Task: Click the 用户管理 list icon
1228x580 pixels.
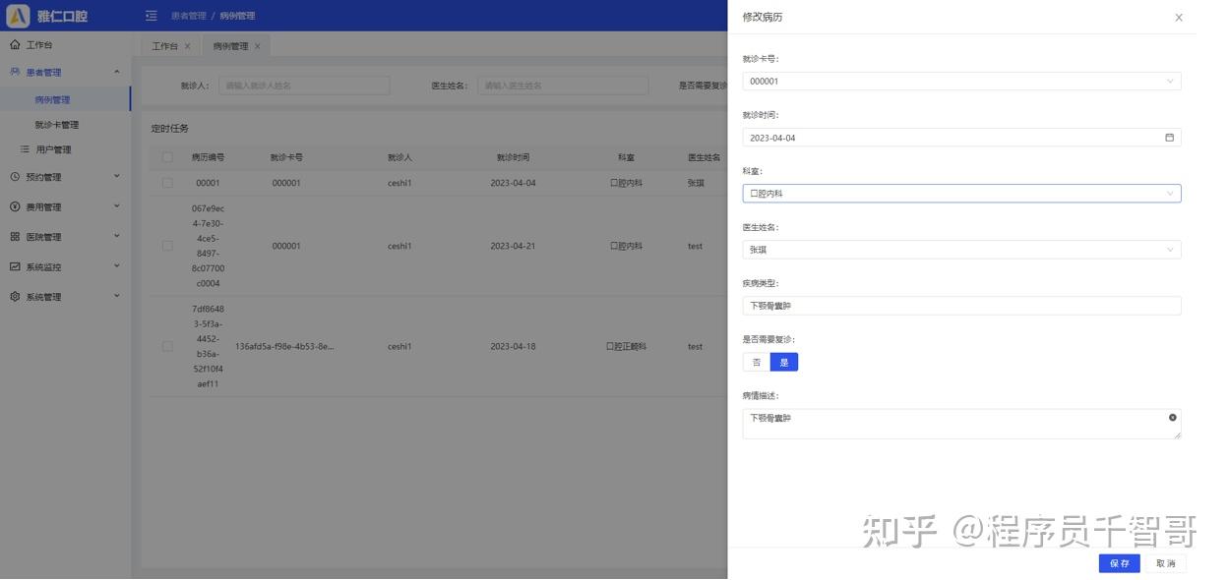Action: pos(26,149)
